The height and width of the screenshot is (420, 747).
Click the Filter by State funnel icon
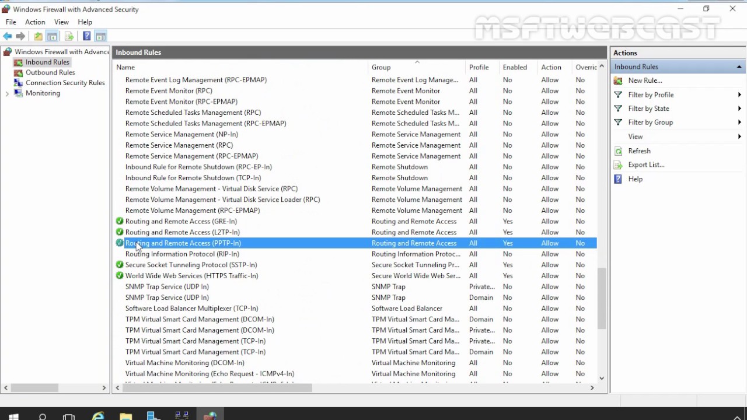pyautogui.click(x=618, y=108)
